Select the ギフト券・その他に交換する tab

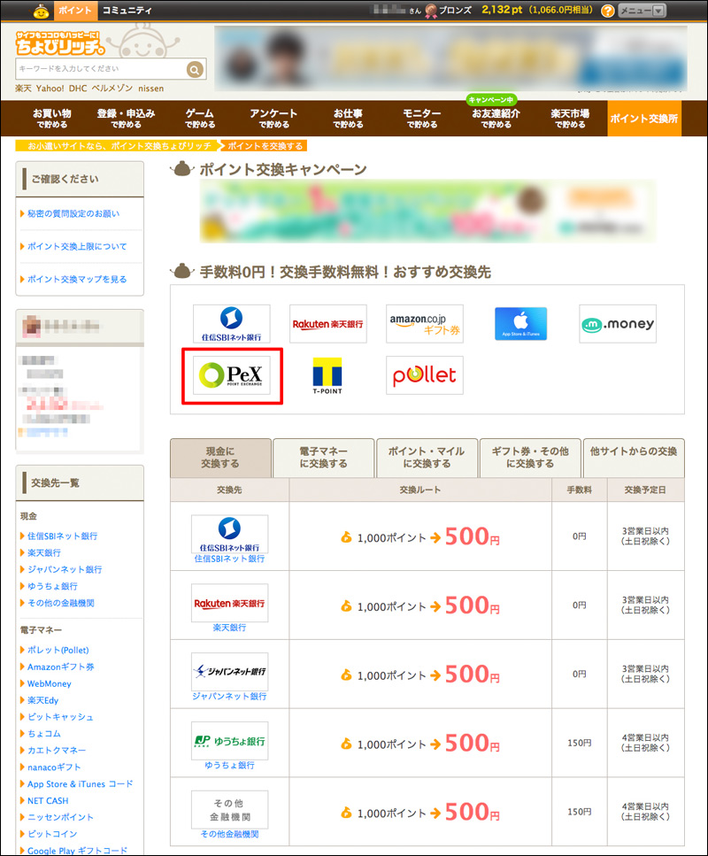click(x=530, y=458)
